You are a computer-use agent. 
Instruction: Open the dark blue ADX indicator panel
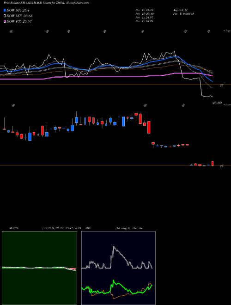[118, 268]
